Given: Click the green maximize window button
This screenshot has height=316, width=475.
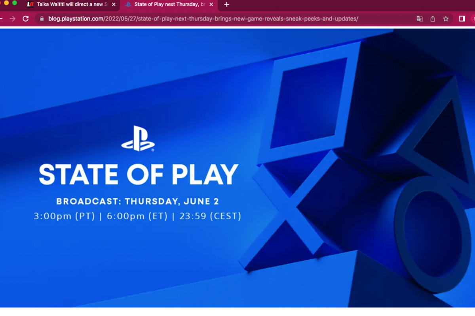Looking at the screenshot, I should tap(15, 3).
